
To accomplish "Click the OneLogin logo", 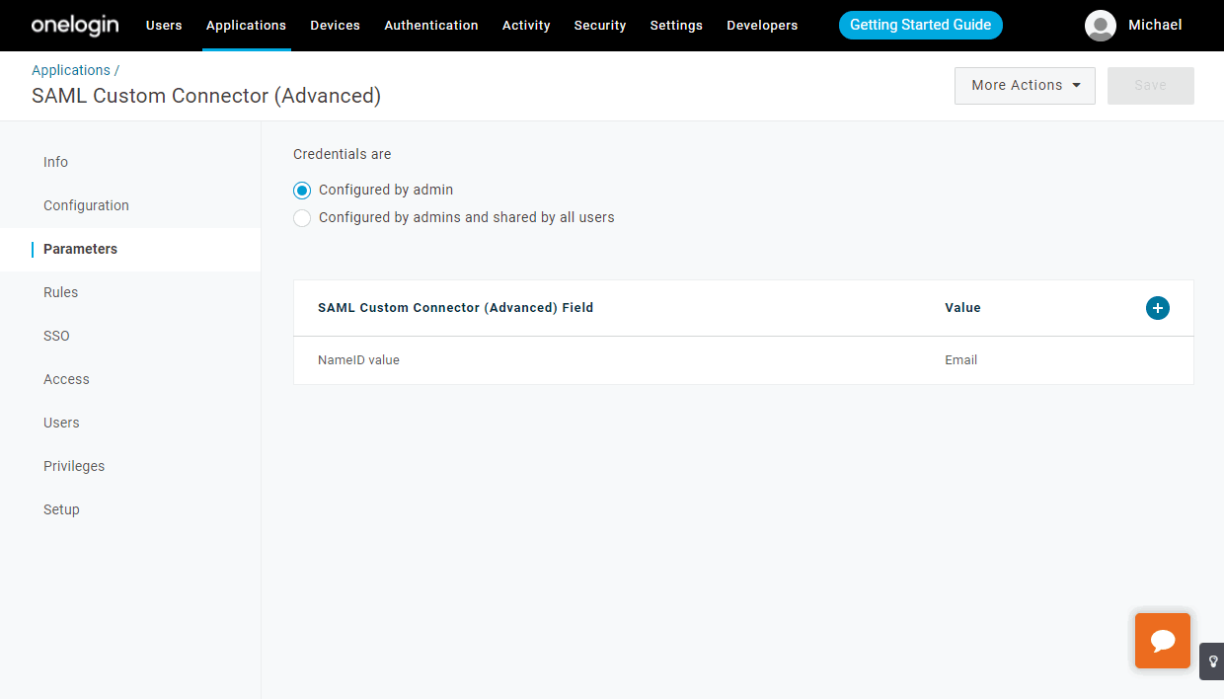I will pyautogui.click(x=74, y=25).
